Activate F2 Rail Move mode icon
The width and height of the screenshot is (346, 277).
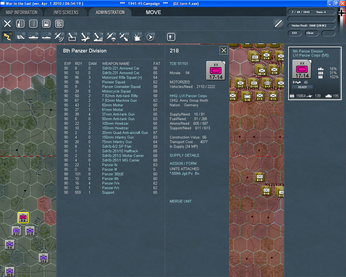tap(21, 37)
